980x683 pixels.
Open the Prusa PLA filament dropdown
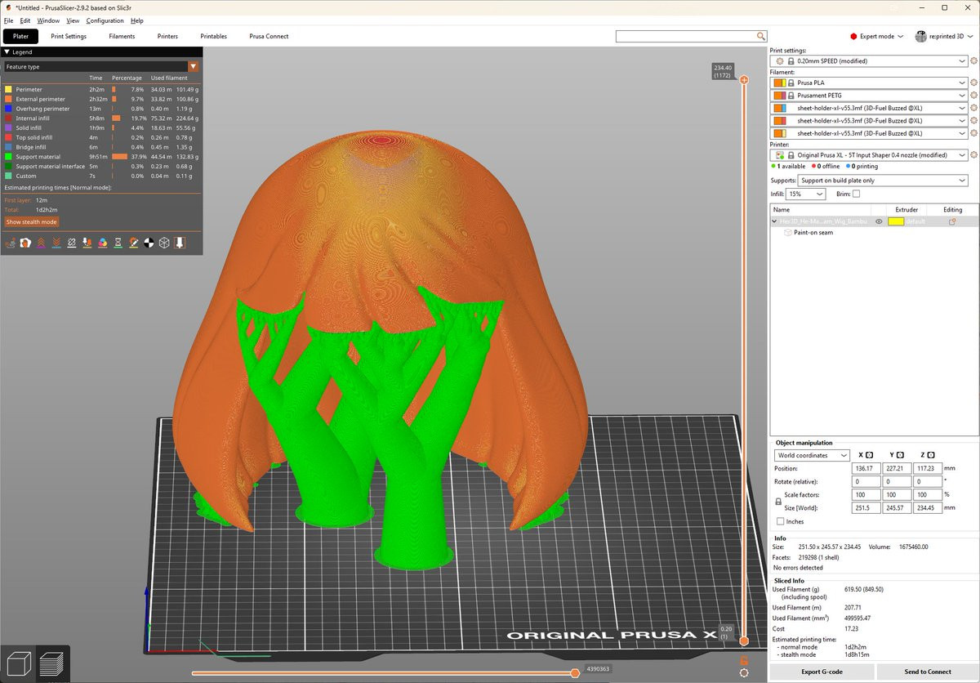(869, 83)
